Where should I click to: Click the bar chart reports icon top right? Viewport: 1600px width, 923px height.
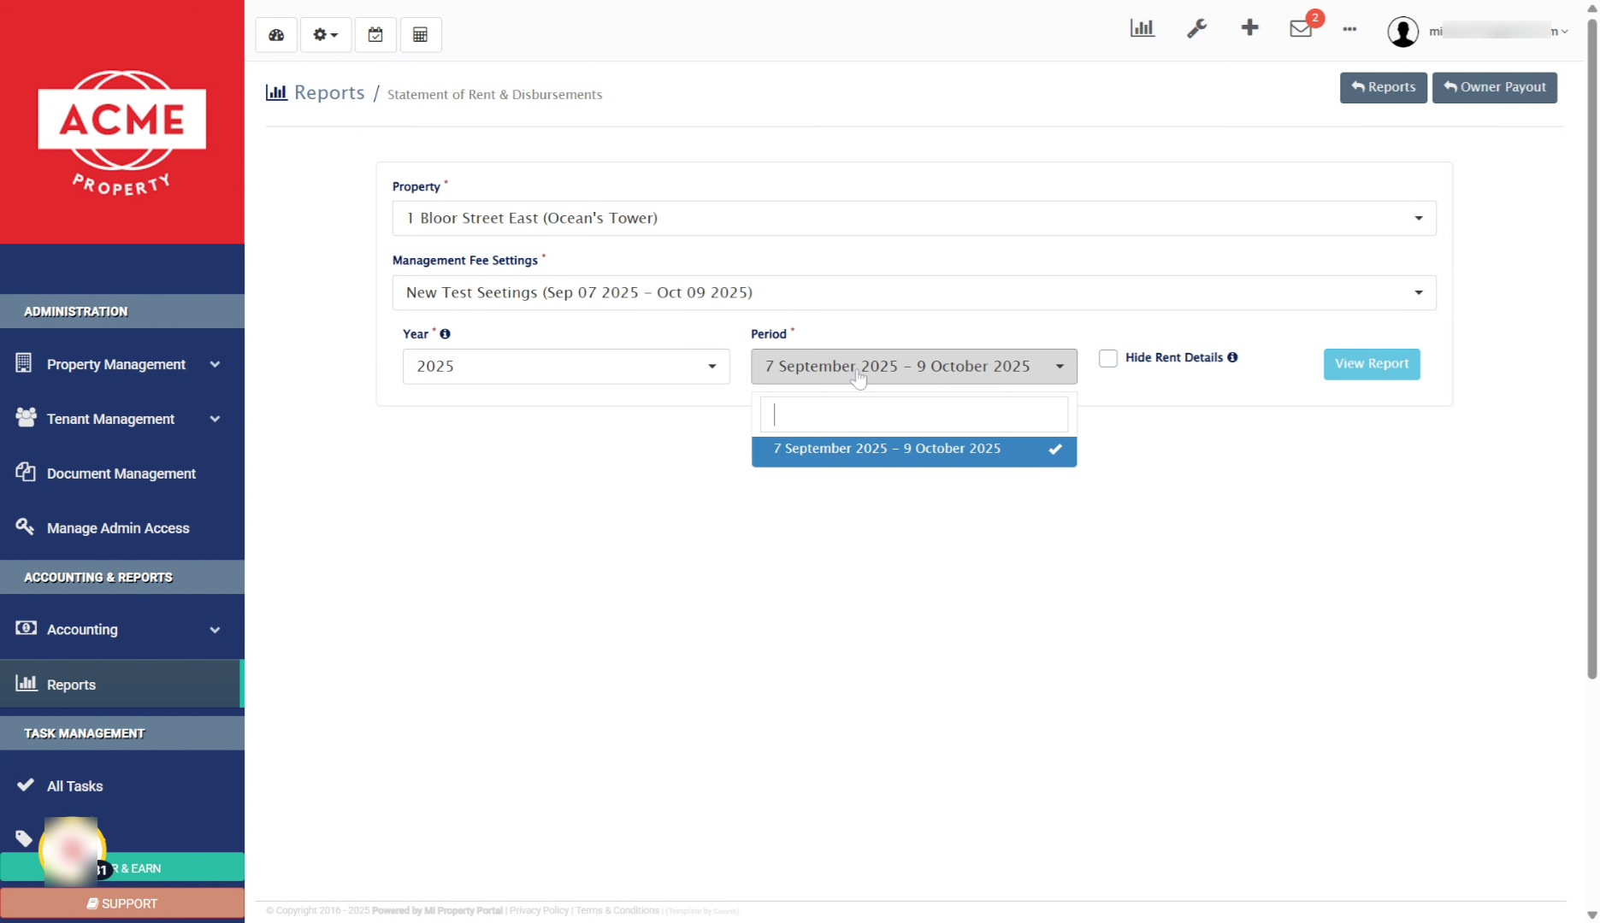tap(1142, 27)
